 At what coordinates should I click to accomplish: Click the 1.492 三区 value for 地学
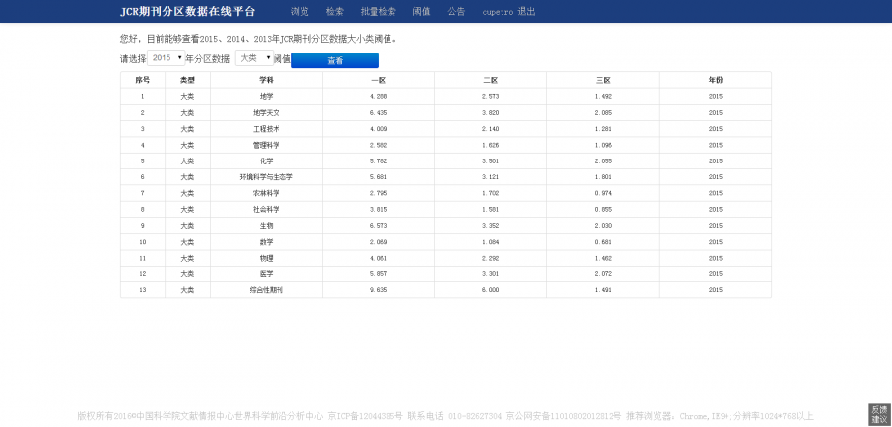click(603, 97)
